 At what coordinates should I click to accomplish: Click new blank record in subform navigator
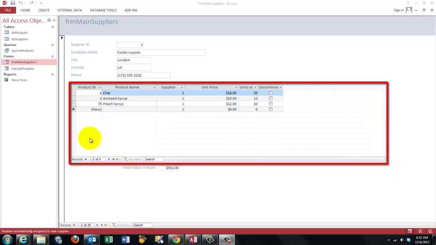click(x=118, y=159)
